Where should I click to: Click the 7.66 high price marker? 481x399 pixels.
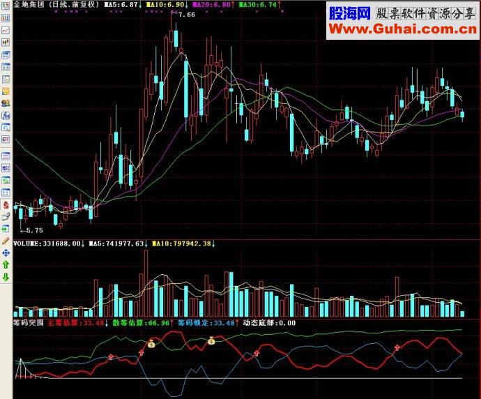187,15
